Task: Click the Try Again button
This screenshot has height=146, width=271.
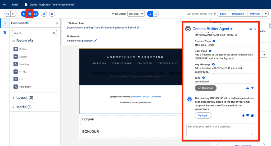Action: [x=203, y=115]
